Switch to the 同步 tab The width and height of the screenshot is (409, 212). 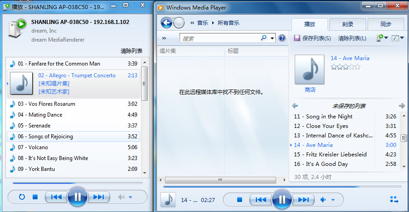pos(386,24)
